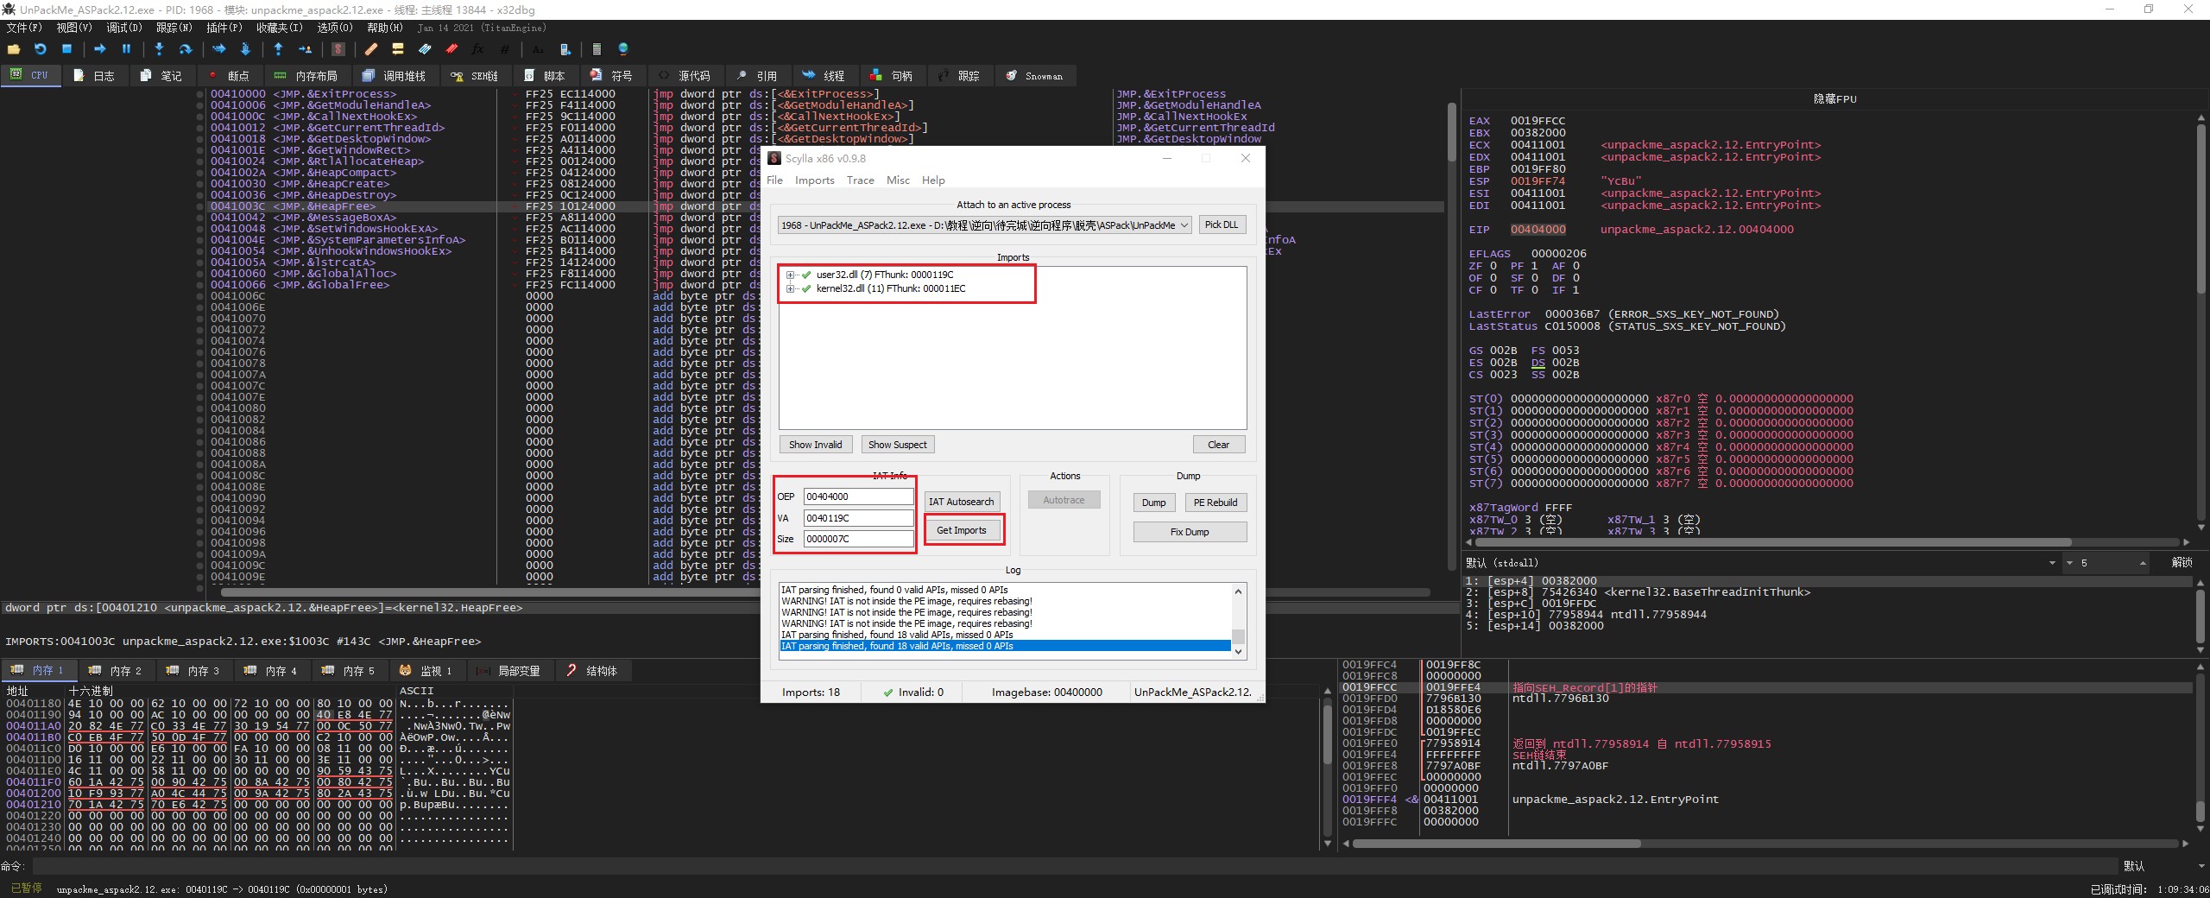Viewport: 2210px width, 898px height.
Task: Click the IAT Autosearch button
Action: tap(961, 502)
